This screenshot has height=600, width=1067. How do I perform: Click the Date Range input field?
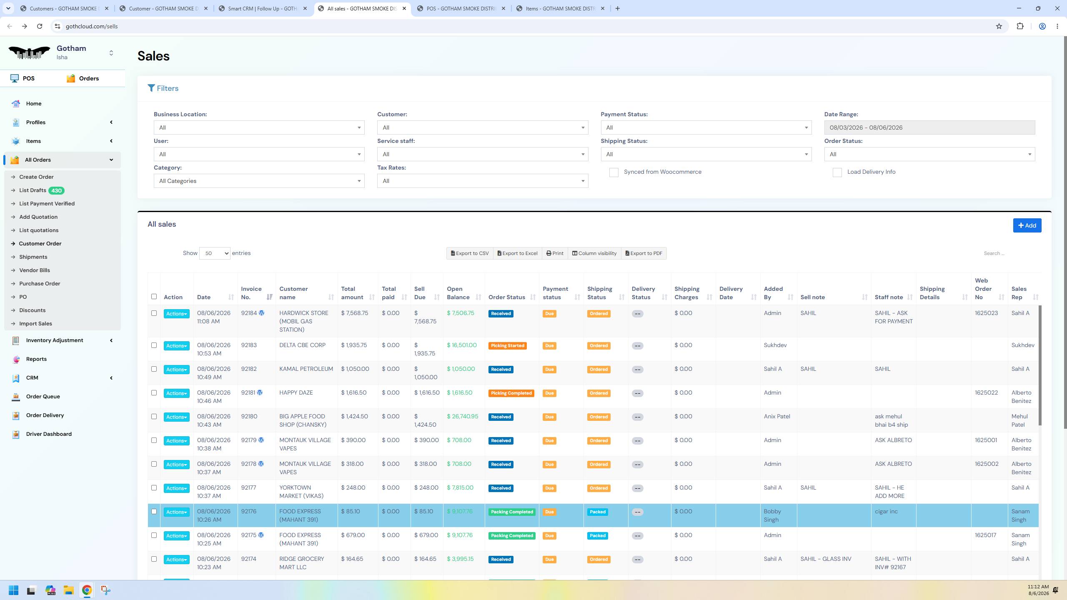(x=929, y=127)
